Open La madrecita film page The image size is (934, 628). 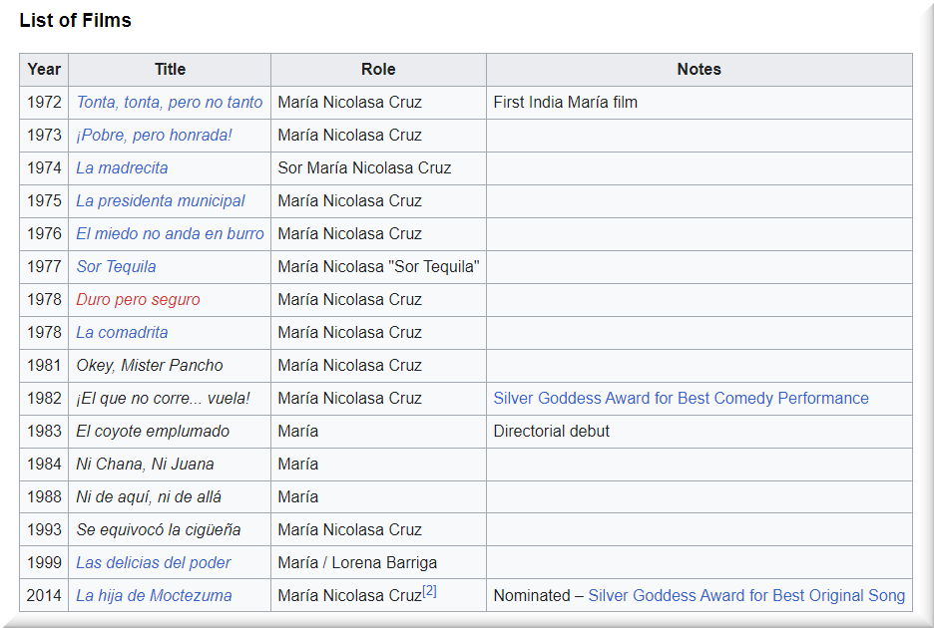122,168
